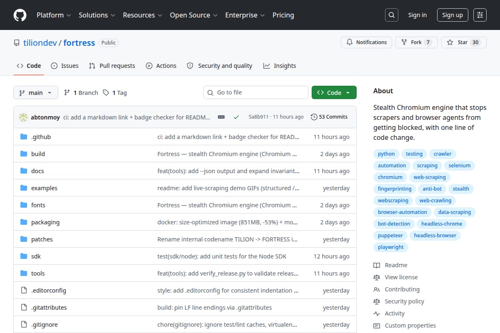
Task: Click the Sign up button
Action: 452,15
